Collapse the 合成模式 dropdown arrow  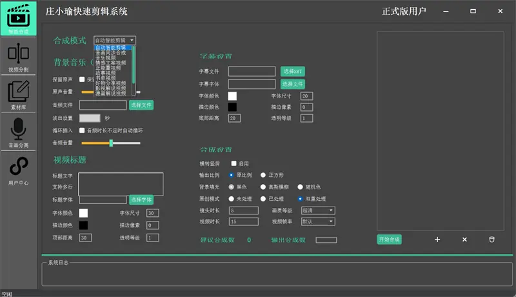[132, 40]
